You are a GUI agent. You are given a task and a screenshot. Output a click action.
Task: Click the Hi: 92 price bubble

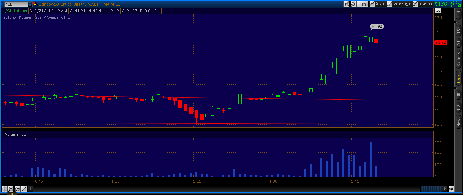click(x=377, y=26)
